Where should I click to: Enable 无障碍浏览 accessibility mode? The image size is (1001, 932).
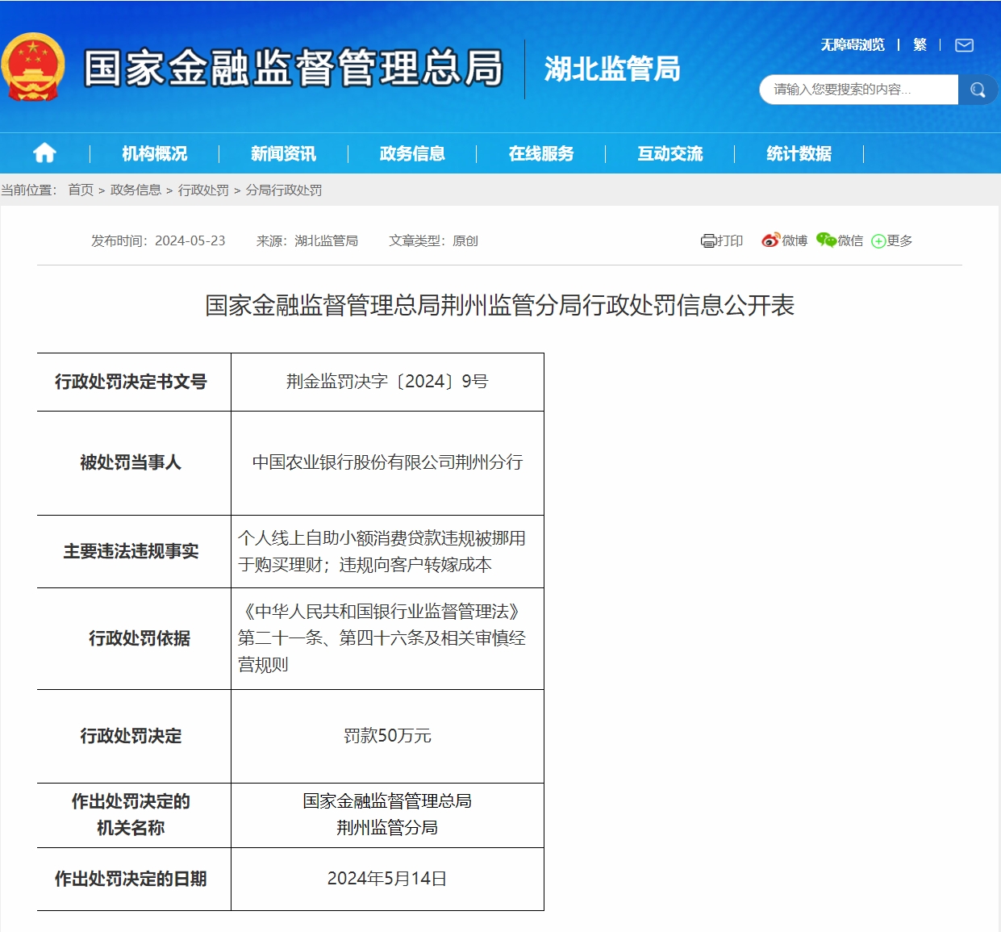(852, 45)
